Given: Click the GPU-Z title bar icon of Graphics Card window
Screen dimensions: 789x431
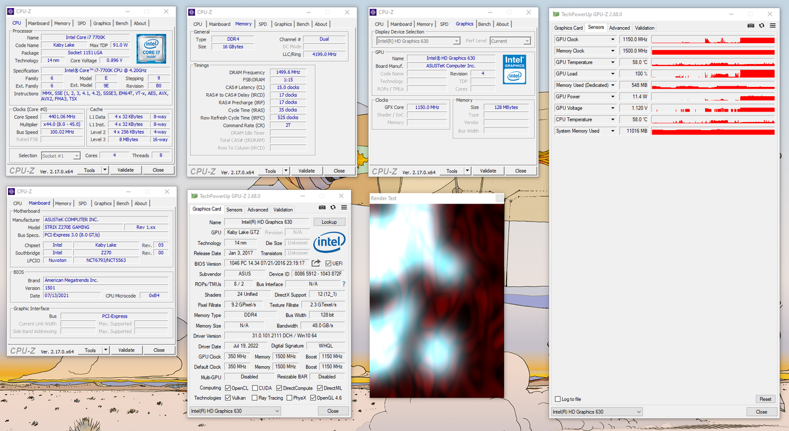Looking at the screenshot, I should point(195,196).
